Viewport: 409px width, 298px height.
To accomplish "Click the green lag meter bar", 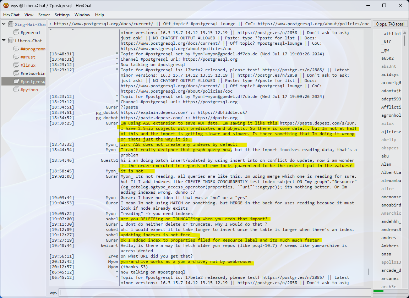I will click(x=378, y=291).
